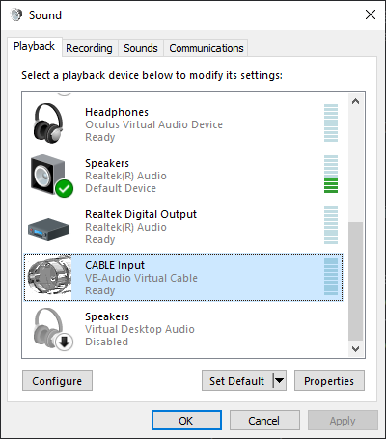Click the "Default Device" status text
Screen dimensions: 386x439
[121, 188]
